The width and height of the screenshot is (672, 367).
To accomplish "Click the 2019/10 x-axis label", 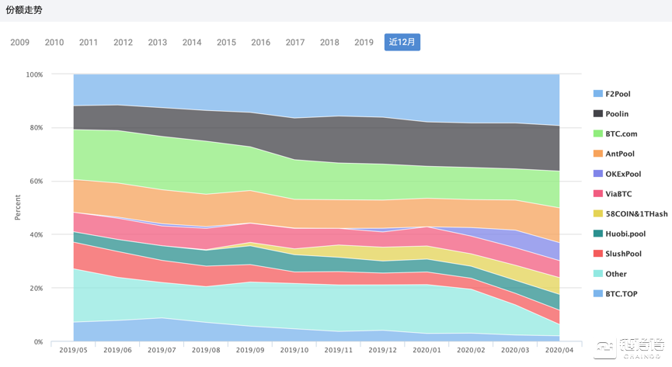I will [294, 351].
